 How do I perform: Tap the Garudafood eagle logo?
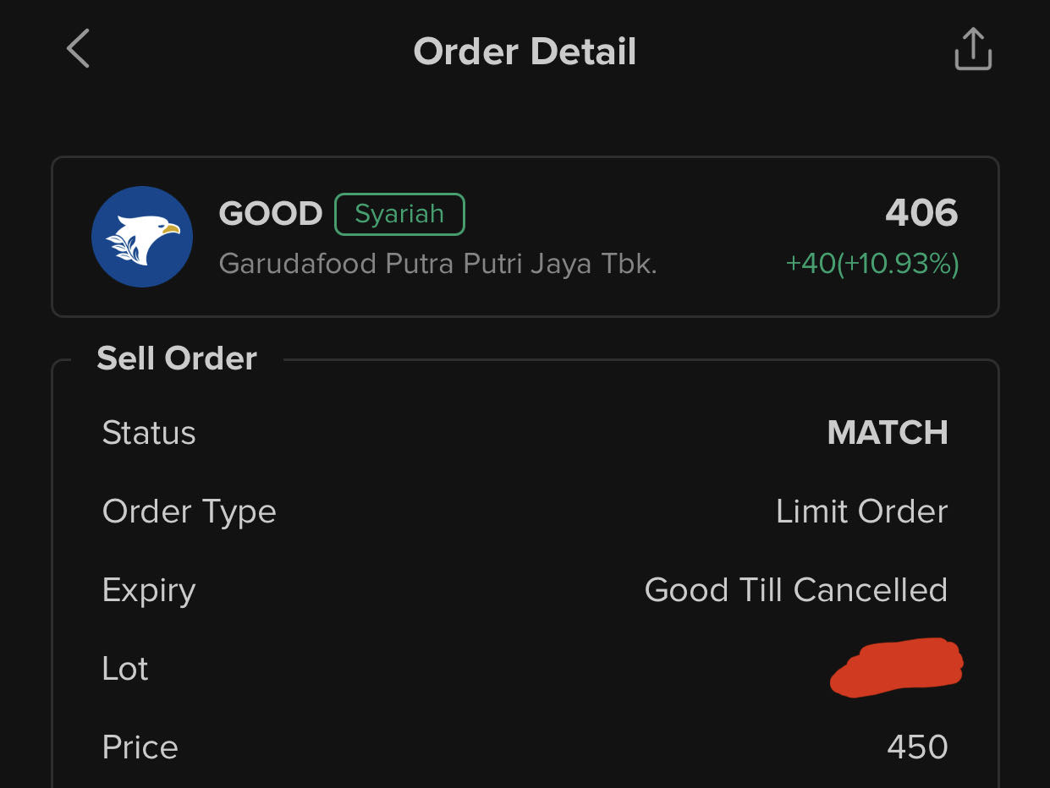[142, 237]
